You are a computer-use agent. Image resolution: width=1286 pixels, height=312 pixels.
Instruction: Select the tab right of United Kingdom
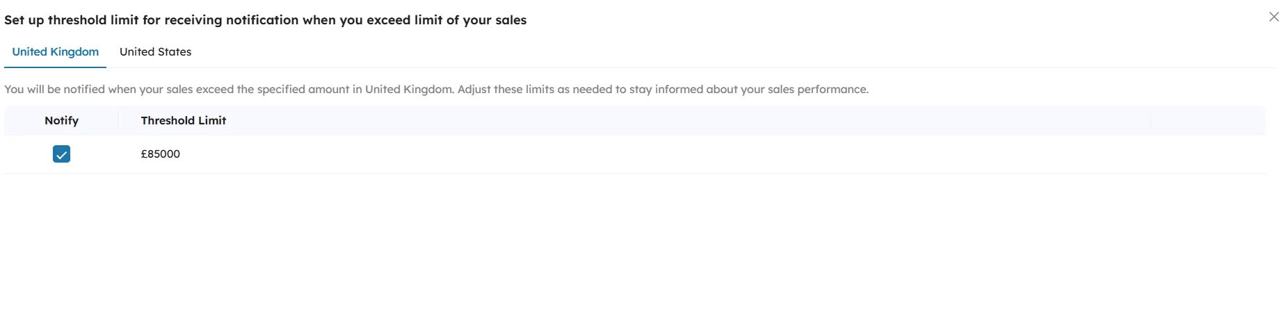click(155, 52)
